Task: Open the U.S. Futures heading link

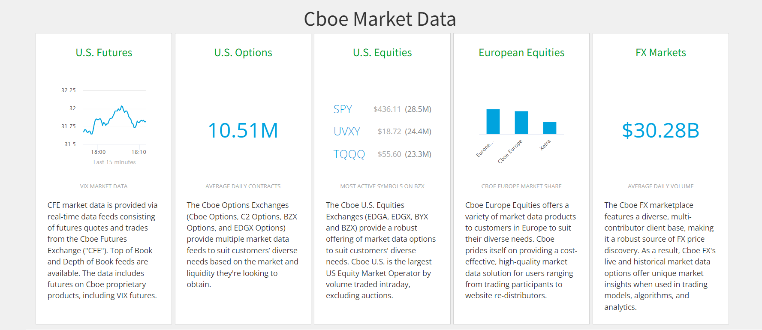Action: click(x=104, y=53)
